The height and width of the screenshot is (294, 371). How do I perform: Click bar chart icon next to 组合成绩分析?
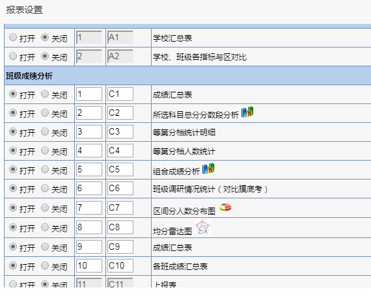click(x=208, y=168)
